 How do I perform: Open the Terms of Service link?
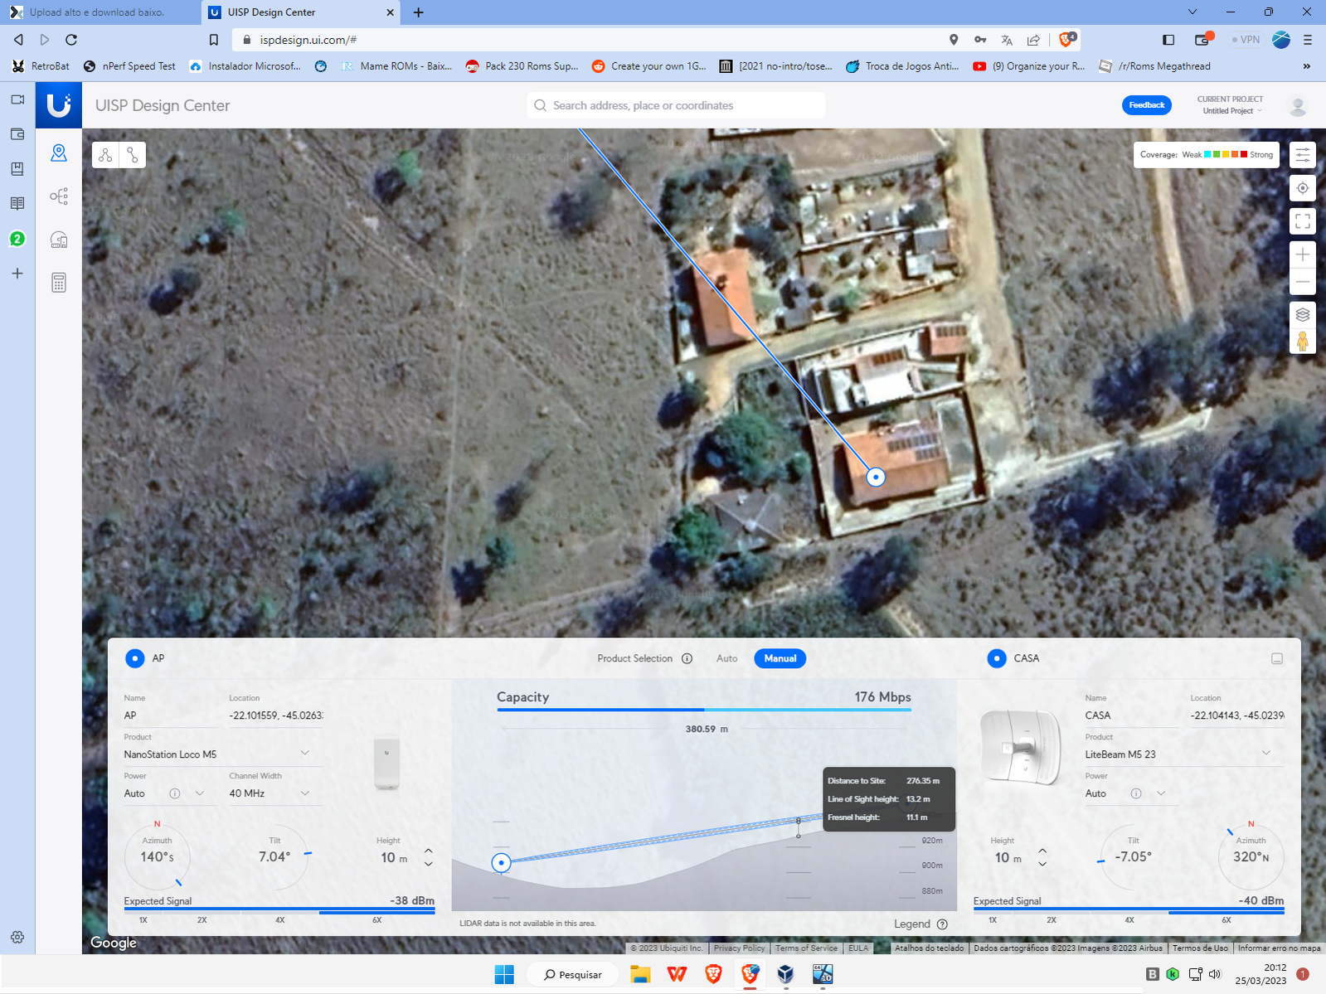tap(807, 948)
